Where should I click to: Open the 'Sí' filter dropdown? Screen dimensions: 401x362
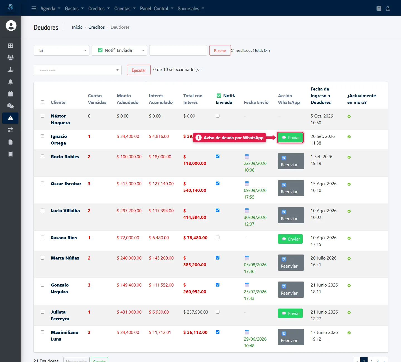pos(62,50)
